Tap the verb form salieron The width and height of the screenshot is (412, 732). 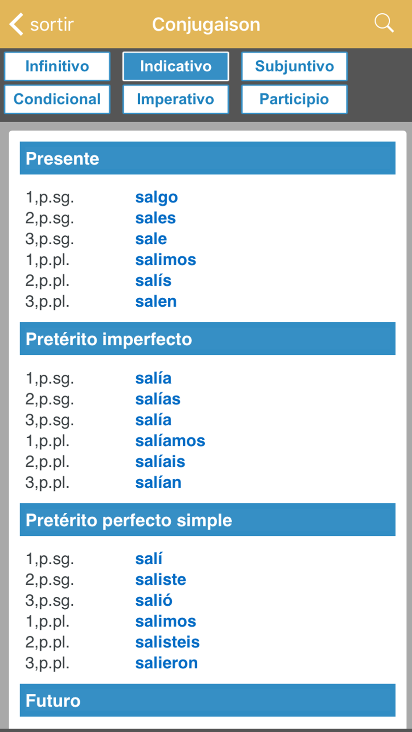pyautogui.click(x=167, y=663)
